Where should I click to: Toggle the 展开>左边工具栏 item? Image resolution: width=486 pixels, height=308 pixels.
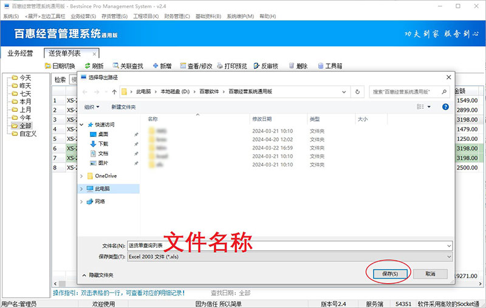45,16
